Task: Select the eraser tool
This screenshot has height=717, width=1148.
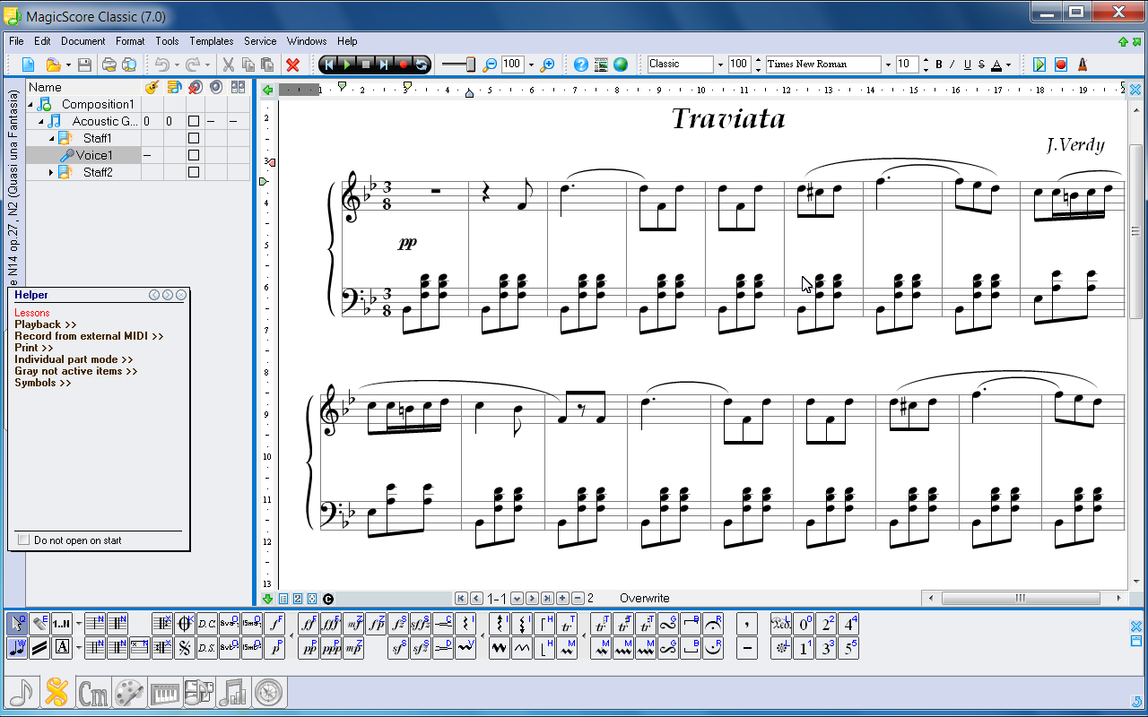Action: click(39, 624)
